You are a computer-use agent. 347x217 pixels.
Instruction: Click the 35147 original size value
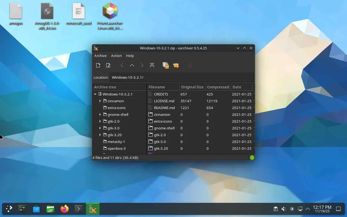click(186, 101)
